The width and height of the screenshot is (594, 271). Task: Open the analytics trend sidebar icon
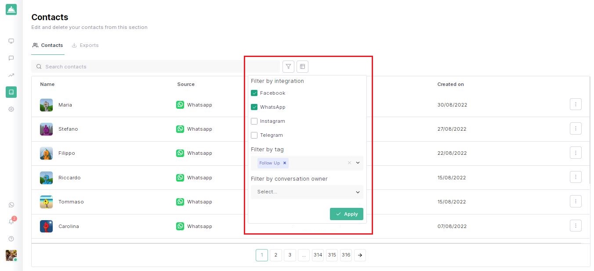pos(11,75)
